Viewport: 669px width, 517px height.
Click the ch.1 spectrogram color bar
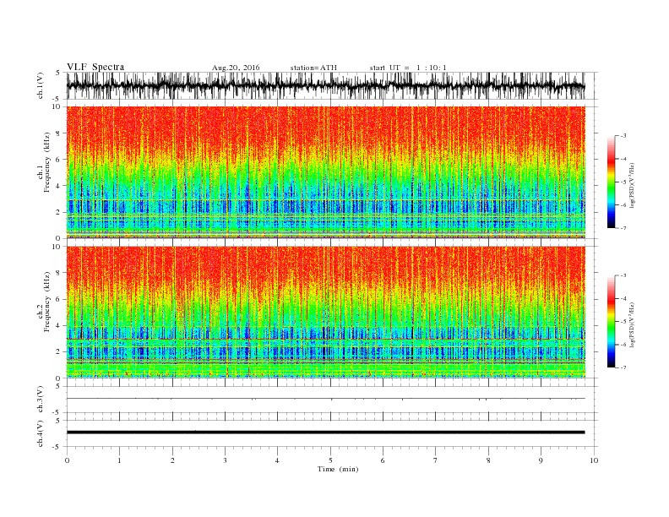pos(611,182)
